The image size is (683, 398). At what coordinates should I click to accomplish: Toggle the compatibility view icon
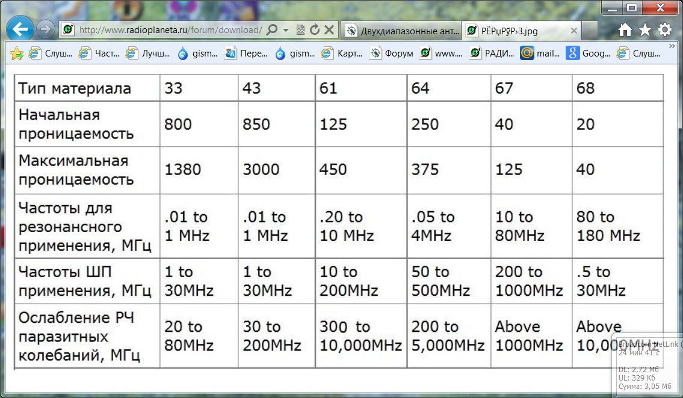300,30
